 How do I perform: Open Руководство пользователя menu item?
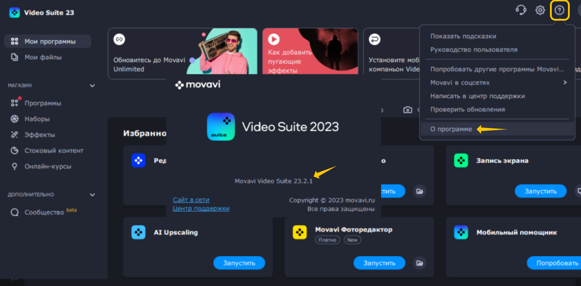497,49
